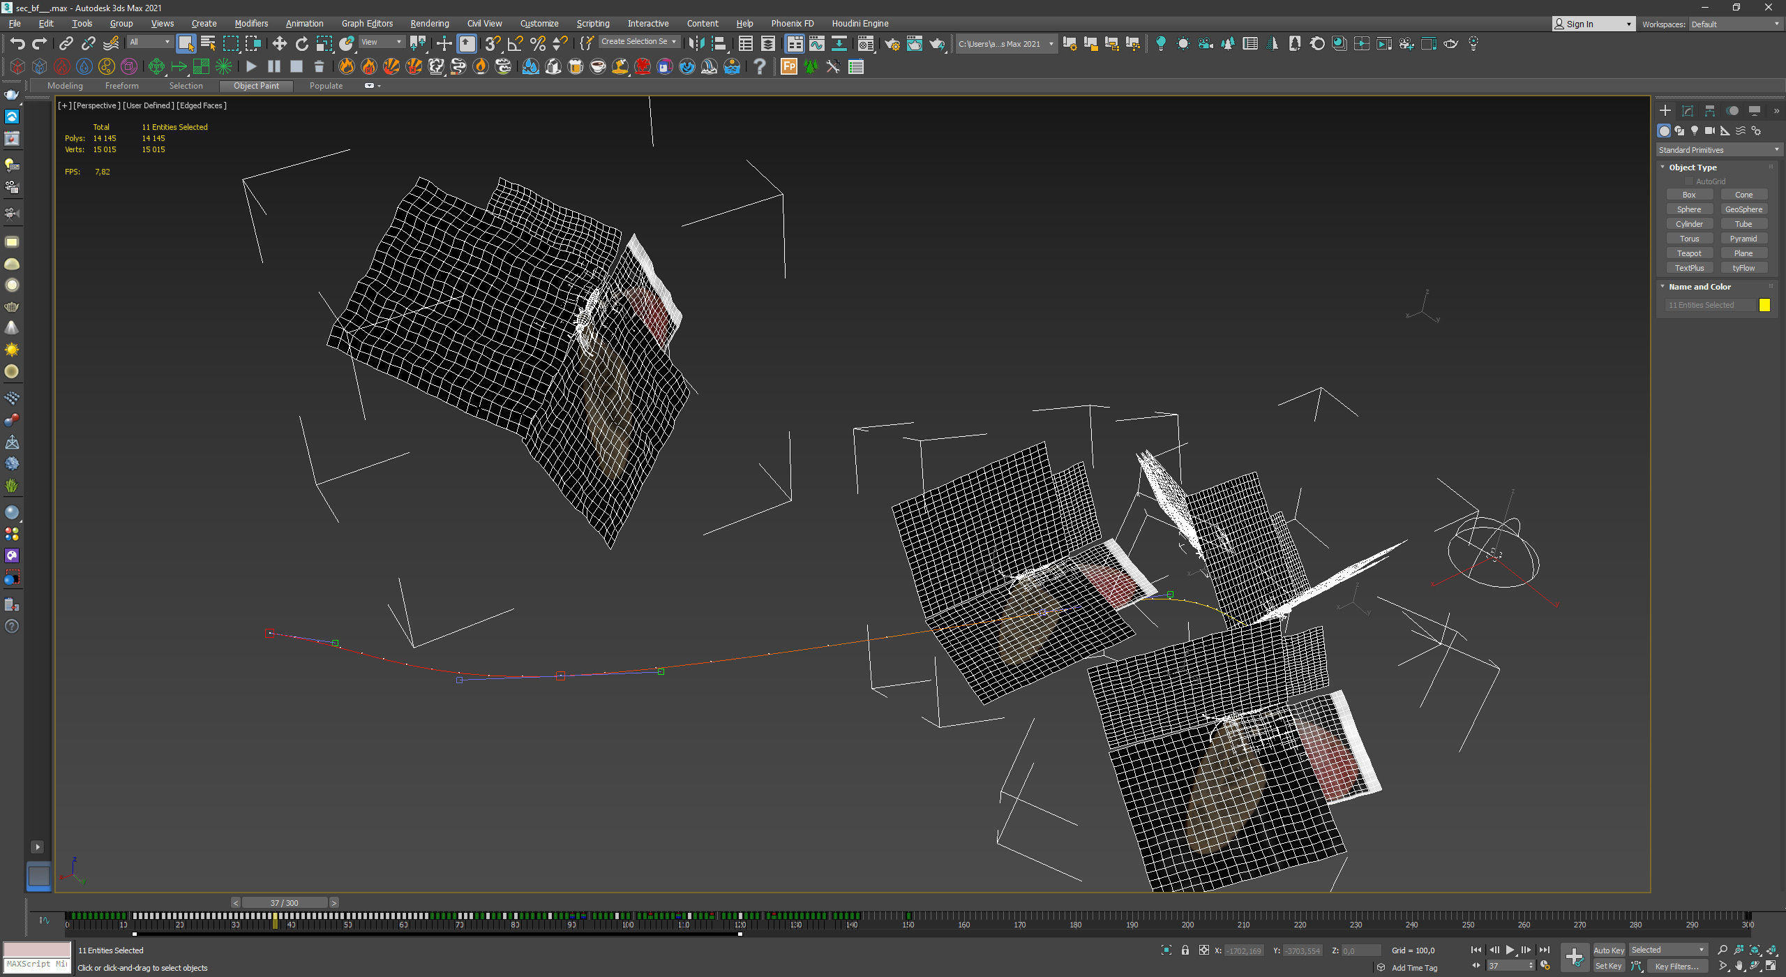Stop the Phoenix simulation
Viewport: 1786px width, 977px height.
pos(297,66)
